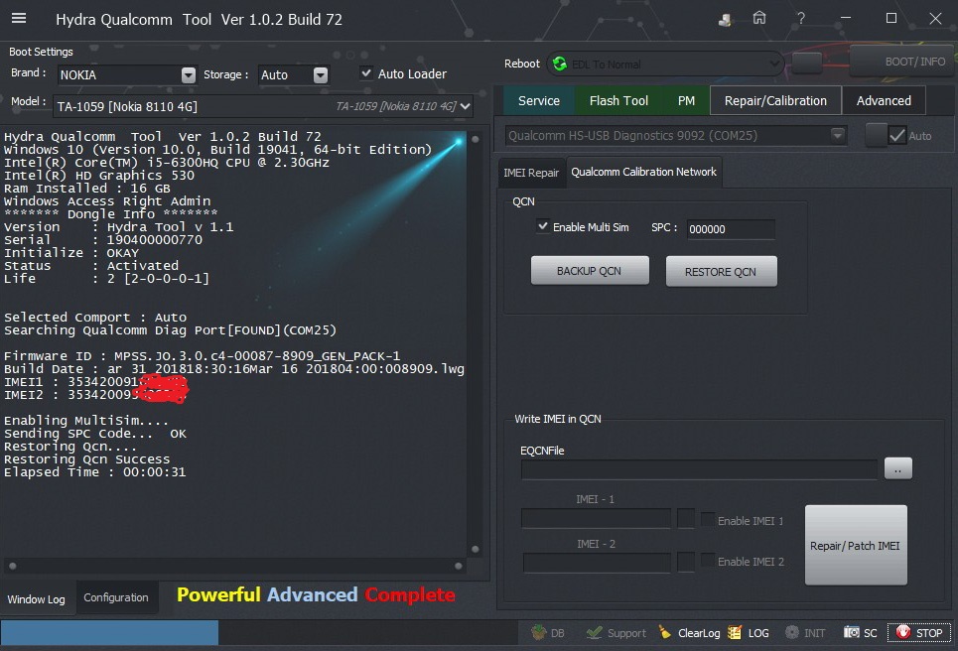The width and height of the screenshot is (958, 651).
Task: Click the BACKUP QCN button
Action: (x=590, y=271)
